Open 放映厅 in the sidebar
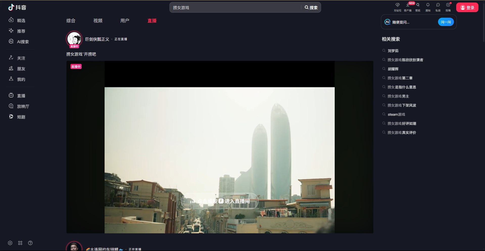The image size is (485, 251). [19, 106]
